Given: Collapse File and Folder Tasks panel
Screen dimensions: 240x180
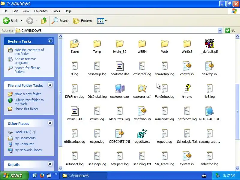Looking at the screenshot, I should pos(50,85).
